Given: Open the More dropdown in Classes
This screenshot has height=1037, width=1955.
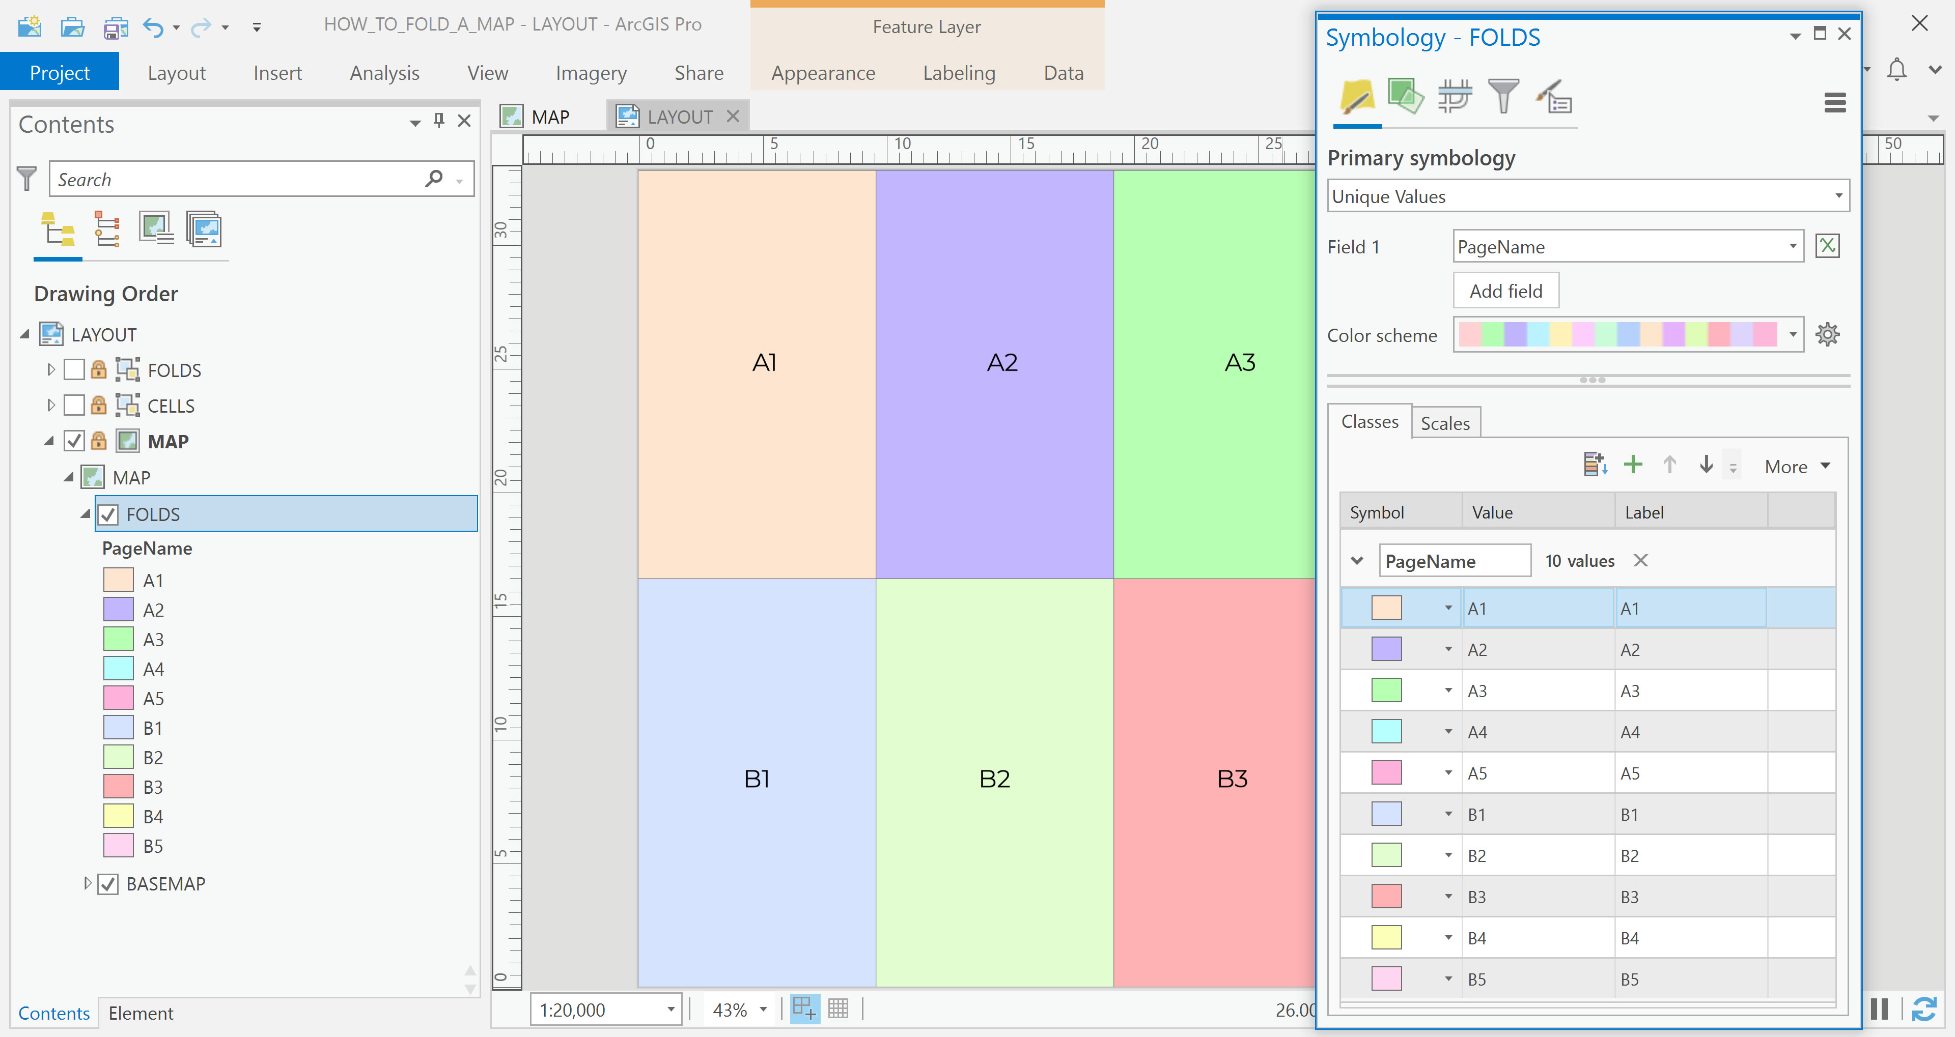Looking at the screenshot, I should click(1797, 467).
